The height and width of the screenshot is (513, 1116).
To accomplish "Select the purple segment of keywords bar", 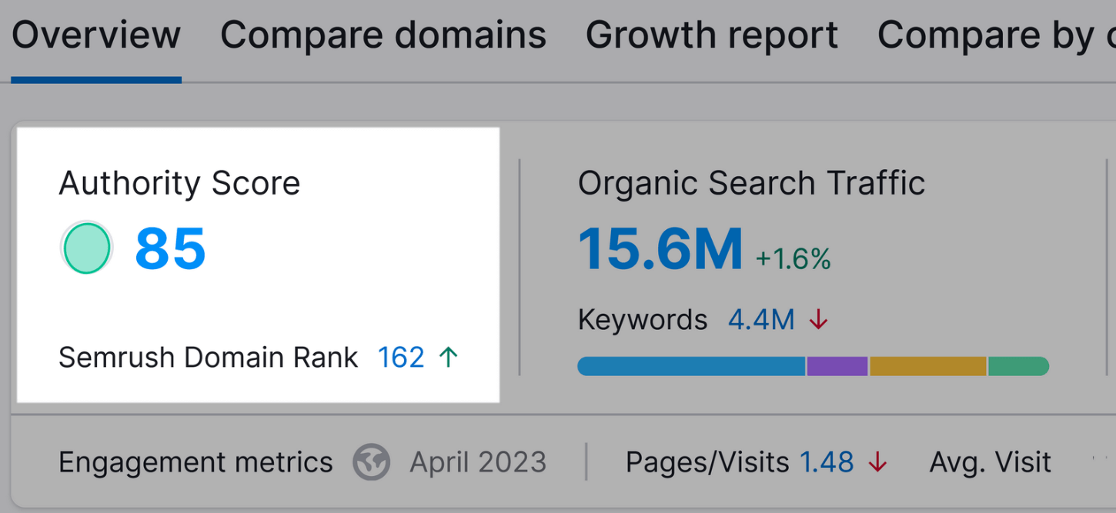I will [837, 366].
